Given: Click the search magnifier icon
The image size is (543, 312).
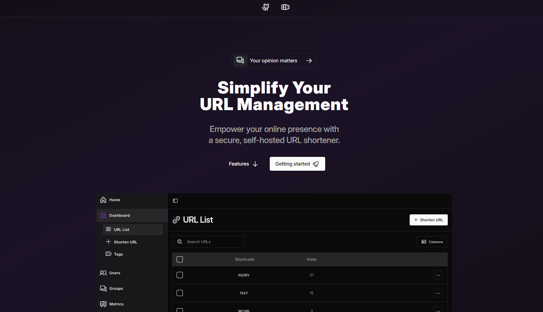Looking at the screenshot, I should (180, 242).
